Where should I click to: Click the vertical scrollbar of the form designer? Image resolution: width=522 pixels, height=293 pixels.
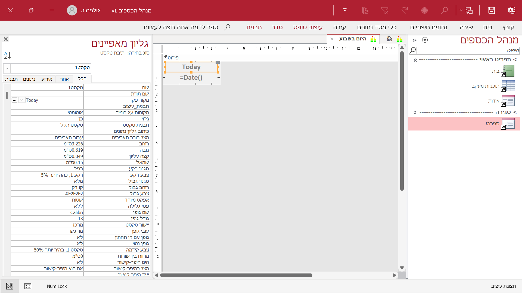pyautogui.click(x=402, y=121)
